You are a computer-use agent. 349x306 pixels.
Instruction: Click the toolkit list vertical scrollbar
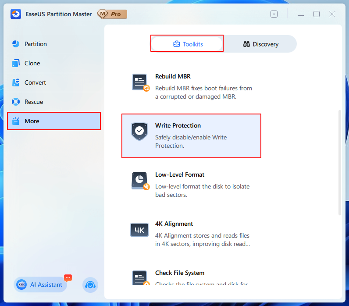[x=339, y=162]
